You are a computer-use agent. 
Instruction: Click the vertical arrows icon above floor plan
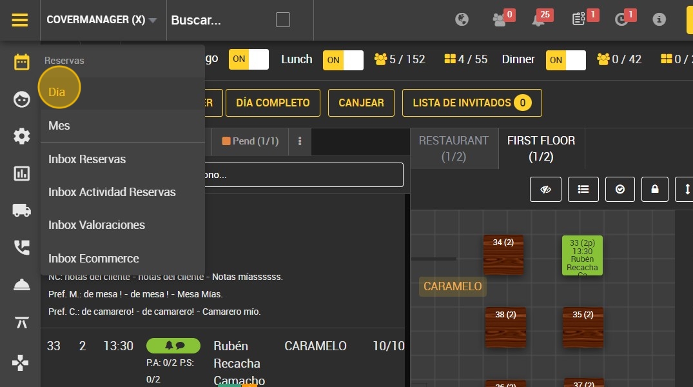(x=686, y=189)
